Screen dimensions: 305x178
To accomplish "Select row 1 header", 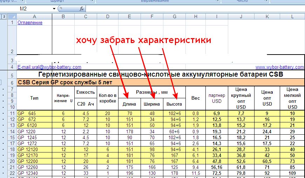I will click(x=12, y=22).
